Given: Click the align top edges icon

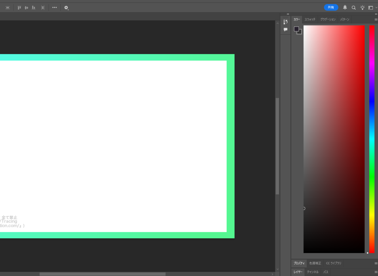Looking at the screenshot, I should pos(19,7).
